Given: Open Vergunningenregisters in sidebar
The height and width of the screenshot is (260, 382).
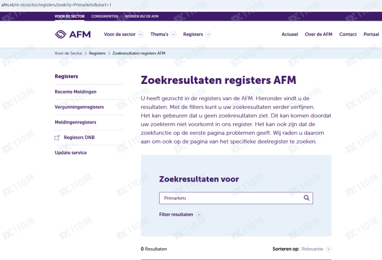Looking at the screenshot, I should coord(79,107).
